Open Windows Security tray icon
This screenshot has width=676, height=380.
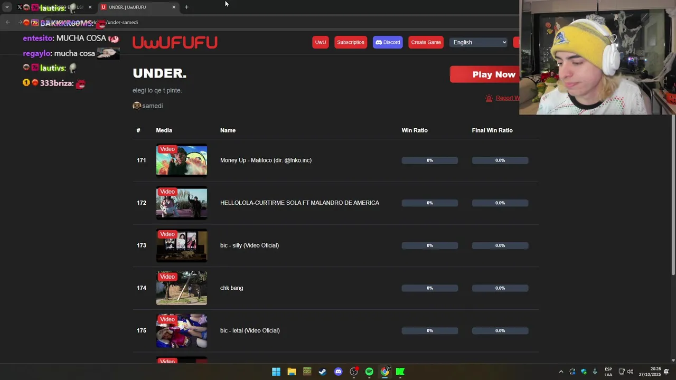point(584,372)
